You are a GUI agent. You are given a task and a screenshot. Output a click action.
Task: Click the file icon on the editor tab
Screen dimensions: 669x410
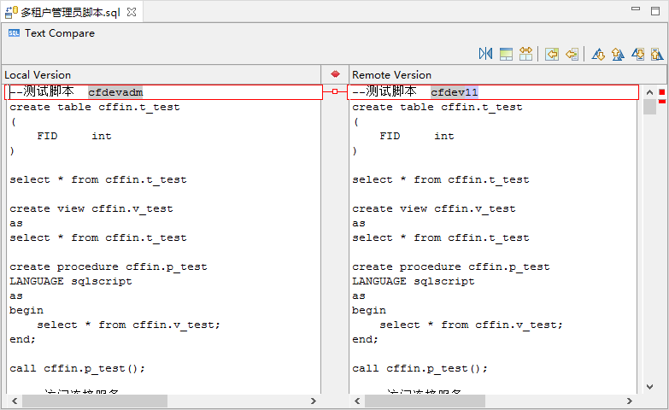11,12
